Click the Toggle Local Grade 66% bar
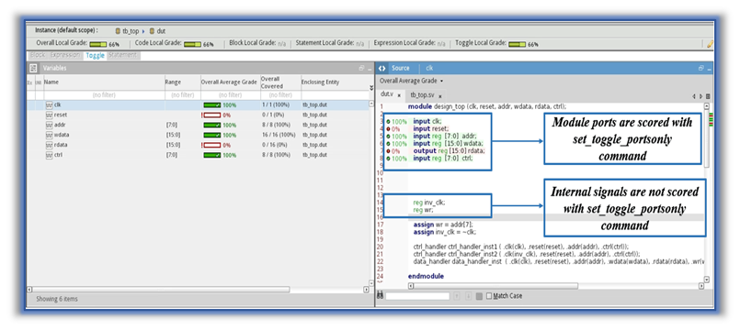This screenshot has height=330, width=740. click(x=517, y=44)
